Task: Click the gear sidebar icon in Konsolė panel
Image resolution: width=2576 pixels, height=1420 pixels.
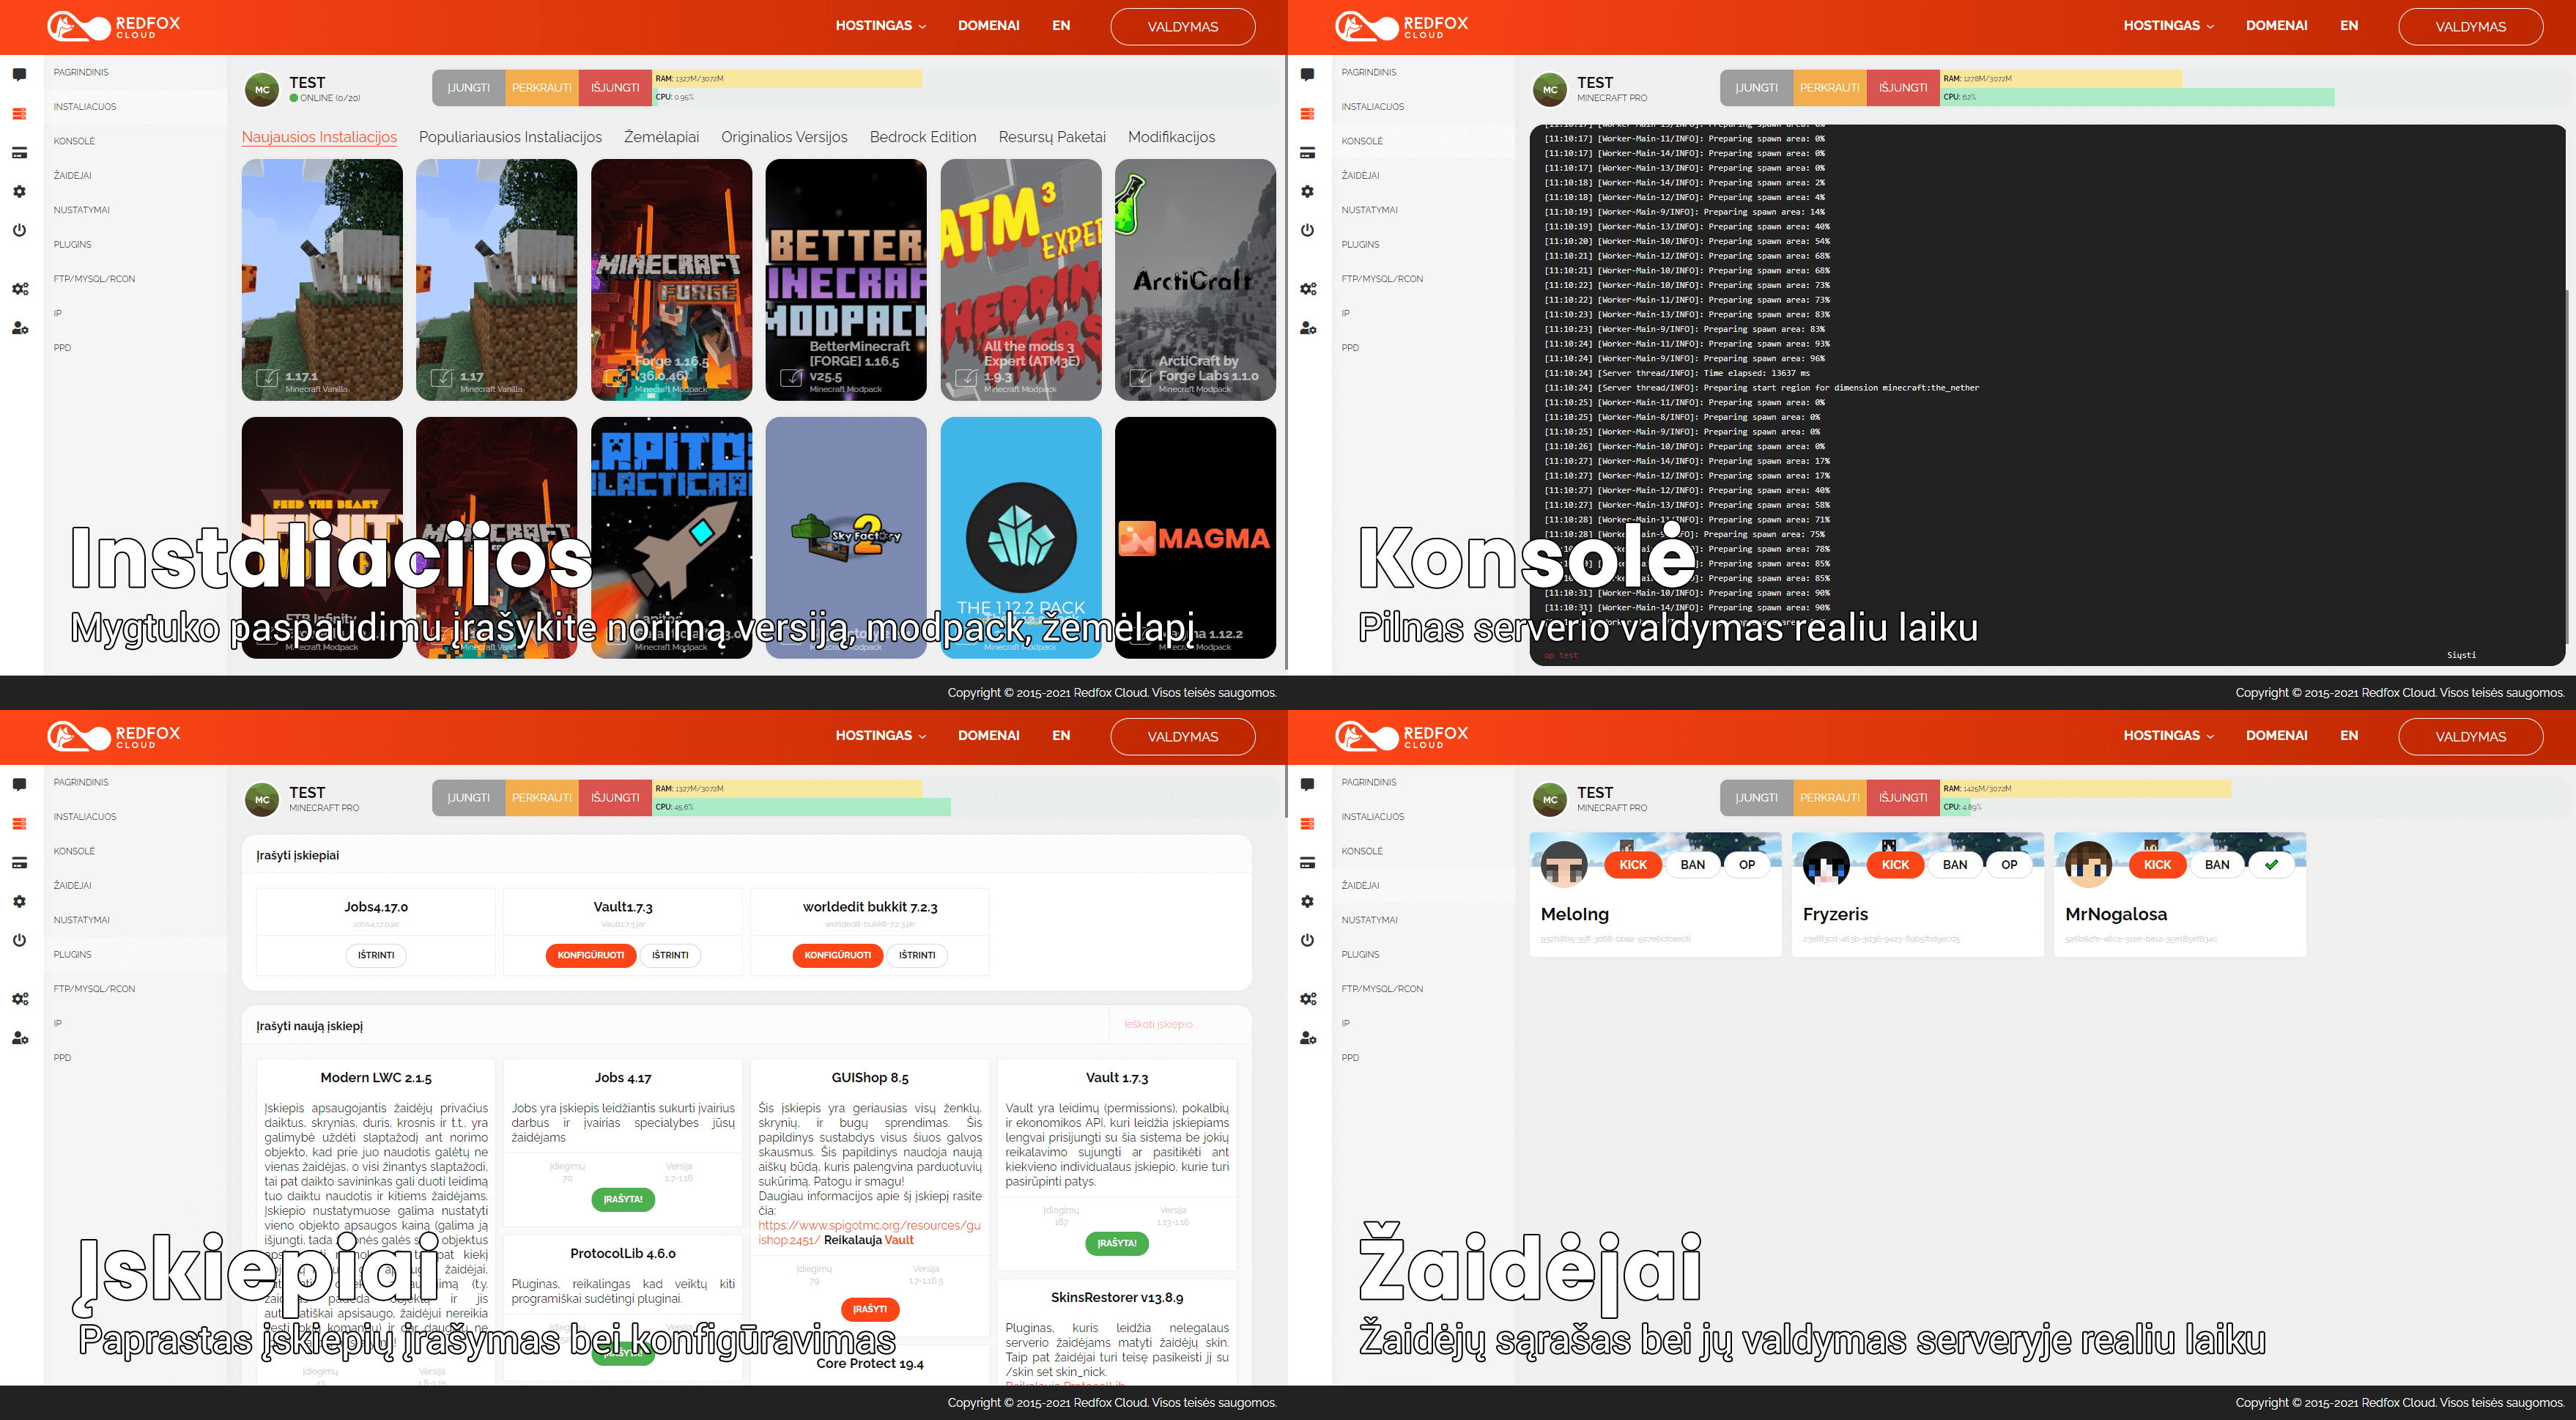Action: [1308, 191]
